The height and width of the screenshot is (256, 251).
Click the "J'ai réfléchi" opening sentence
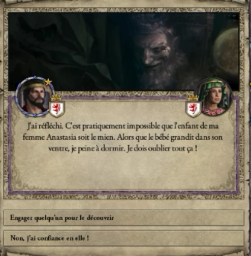tap(45, 126)
